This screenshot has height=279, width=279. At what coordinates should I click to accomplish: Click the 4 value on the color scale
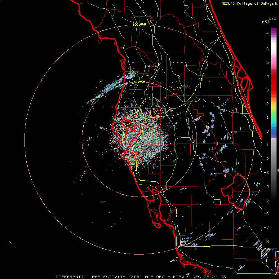pos(268,76)
